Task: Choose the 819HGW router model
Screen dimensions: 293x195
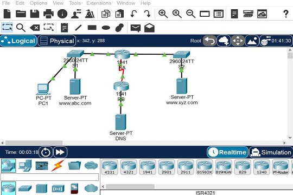Action: click(224, 167)
